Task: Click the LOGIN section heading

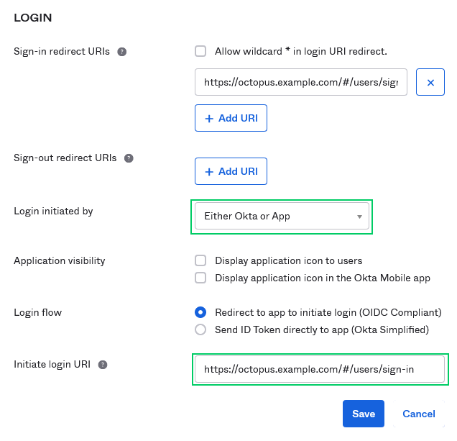Action: pos(33,17)
